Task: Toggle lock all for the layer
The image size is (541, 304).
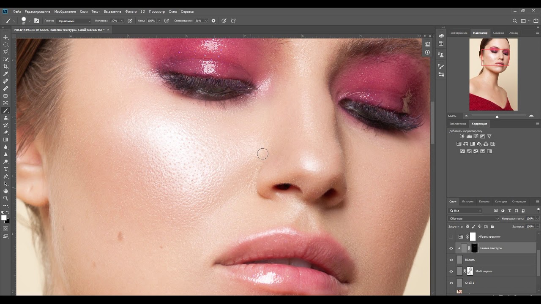Action: pos(492,226)
